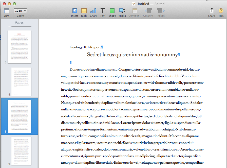Click the Outdent toolbar button
The height and width of the screenshot is (168, 227).
(x=148, y=11)
